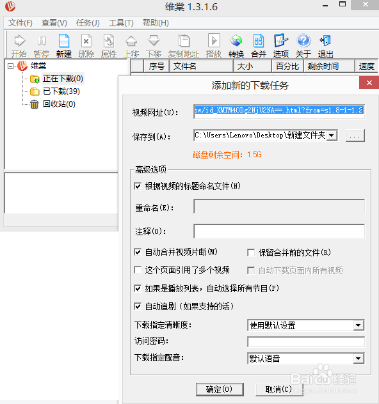Select the 维棠 root tree node
The width and height of the screenshot is (379, 404).
pos(38,66)
